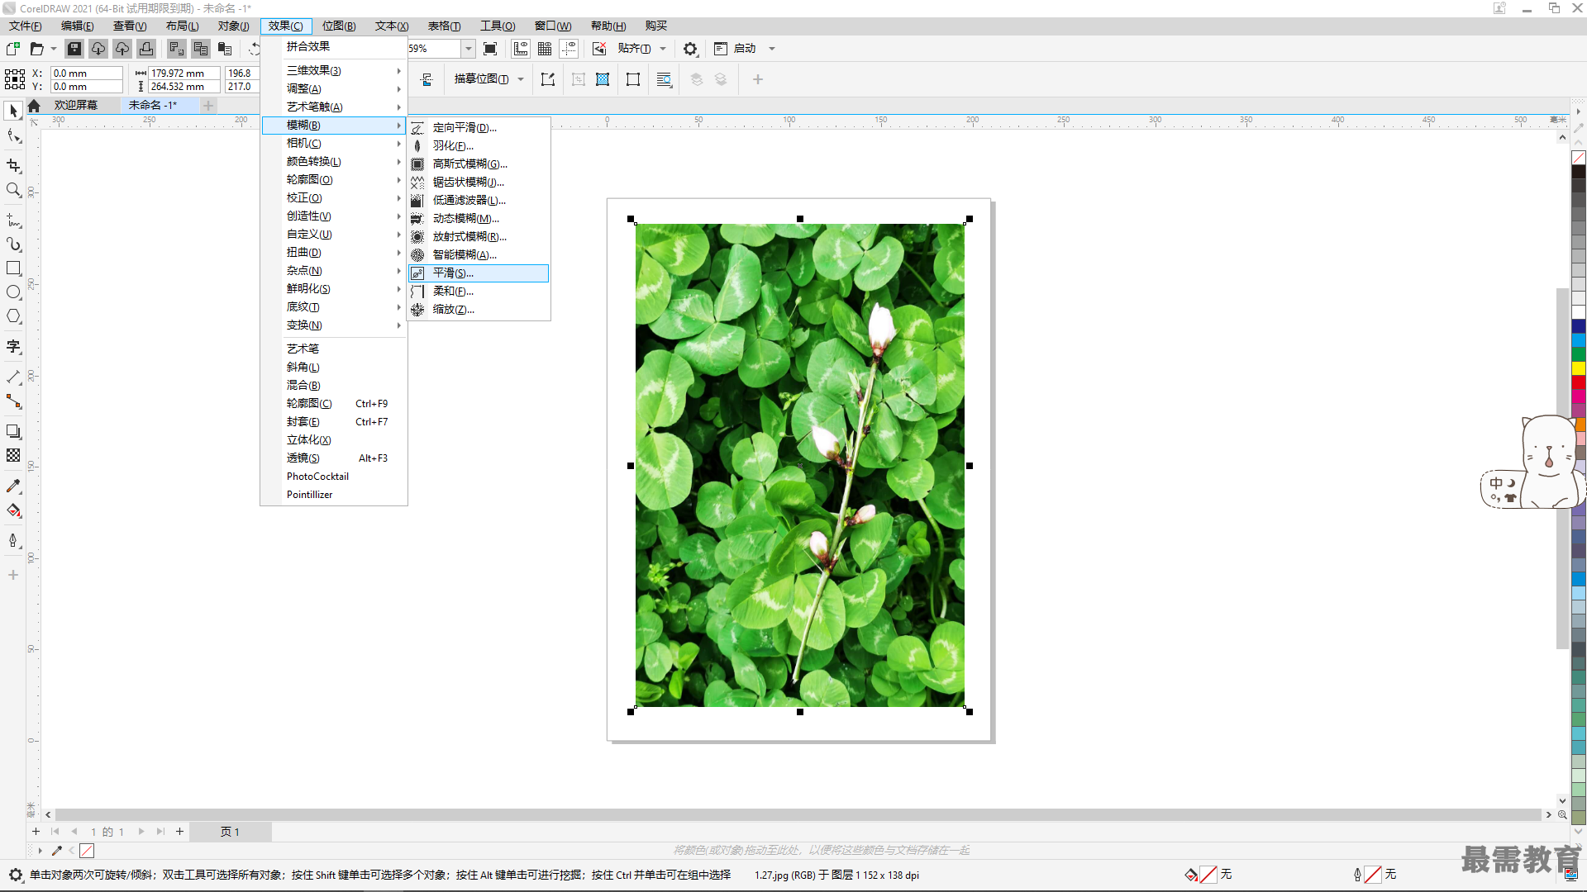Select the Artistic Media tool
The width and height of the screenshot is (1587, 892).
tap(13, 244)
